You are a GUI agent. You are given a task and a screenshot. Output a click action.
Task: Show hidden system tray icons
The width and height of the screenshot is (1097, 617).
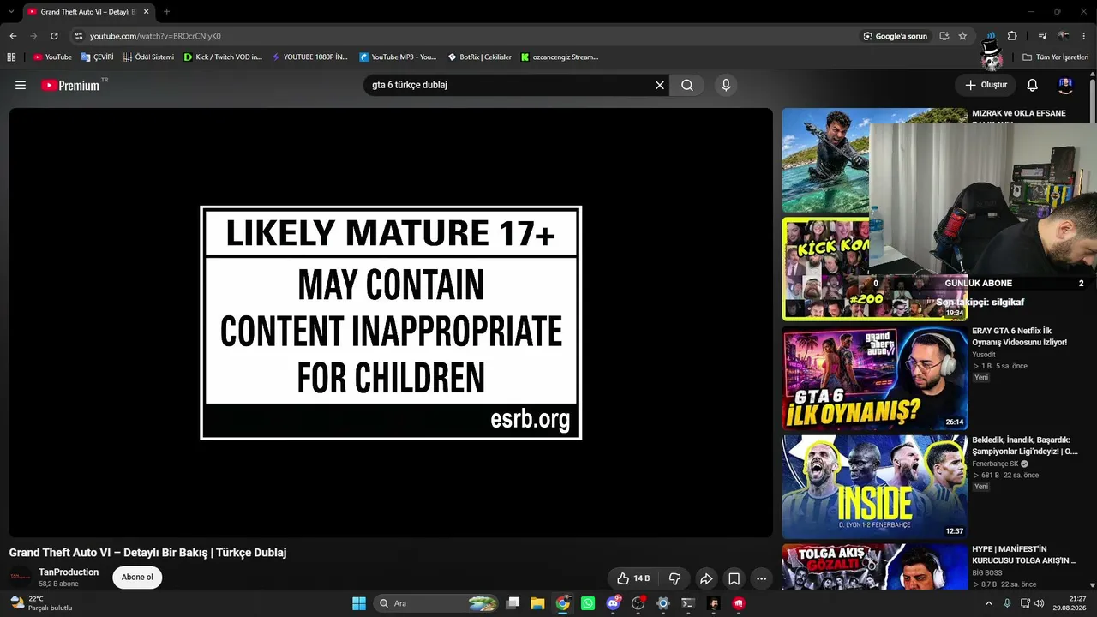coord(988,603)
